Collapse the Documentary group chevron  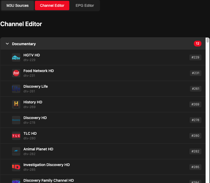pos(7,44)
